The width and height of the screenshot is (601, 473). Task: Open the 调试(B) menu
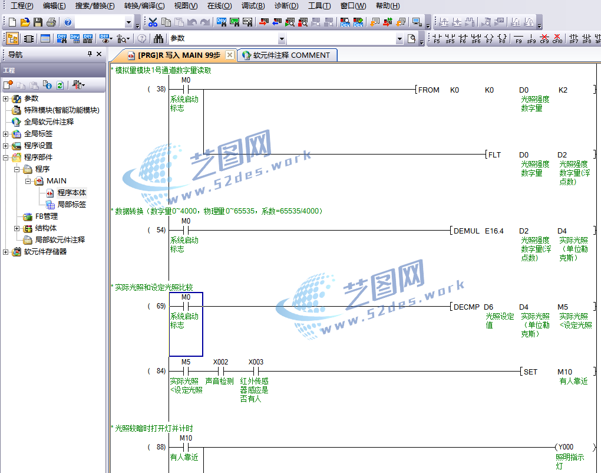pos(253,6)
